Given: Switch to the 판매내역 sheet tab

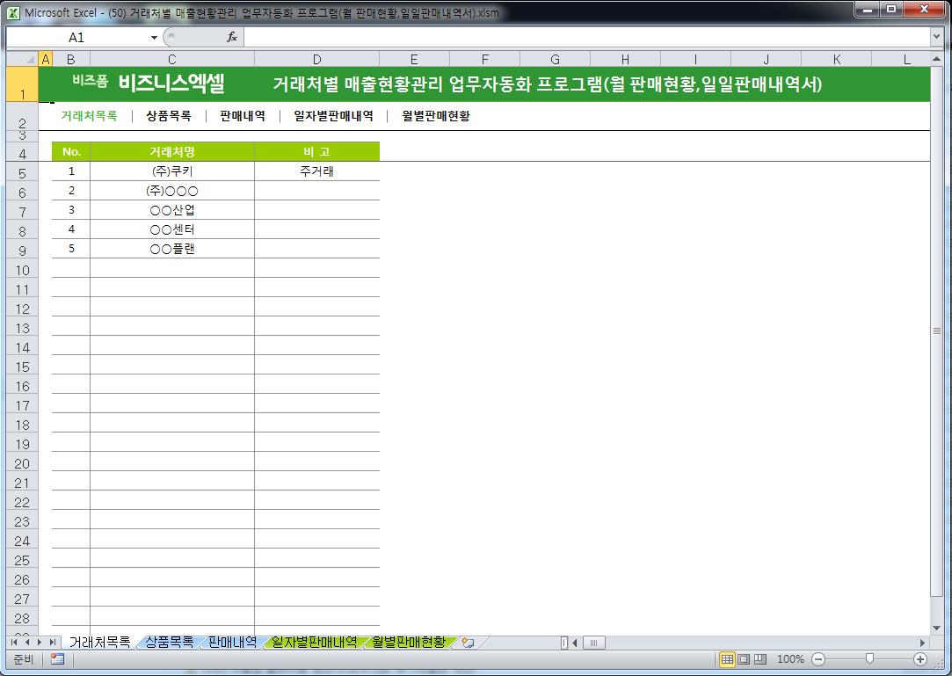Looking at the screenshot, I should [232, 642].
